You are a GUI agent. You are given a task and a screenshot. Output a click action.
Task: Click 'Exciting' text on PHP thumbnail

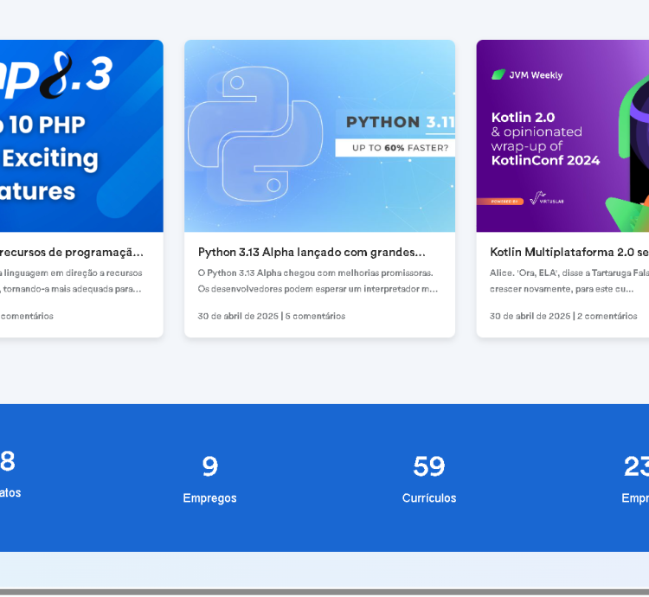[50, 158]
